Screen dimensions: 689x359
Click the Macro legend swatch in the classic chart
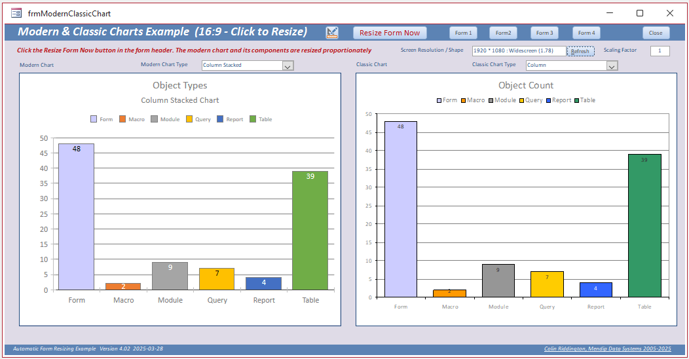463,101
